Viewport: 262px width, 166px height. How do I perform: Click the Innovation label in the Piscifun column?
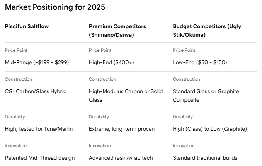pyautogui.click(x=16, y=146)
